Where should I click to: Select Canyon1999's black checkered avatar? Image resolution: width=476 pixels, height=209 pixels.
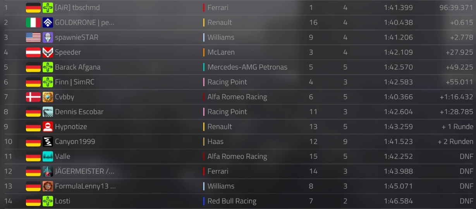click(48, 142)
